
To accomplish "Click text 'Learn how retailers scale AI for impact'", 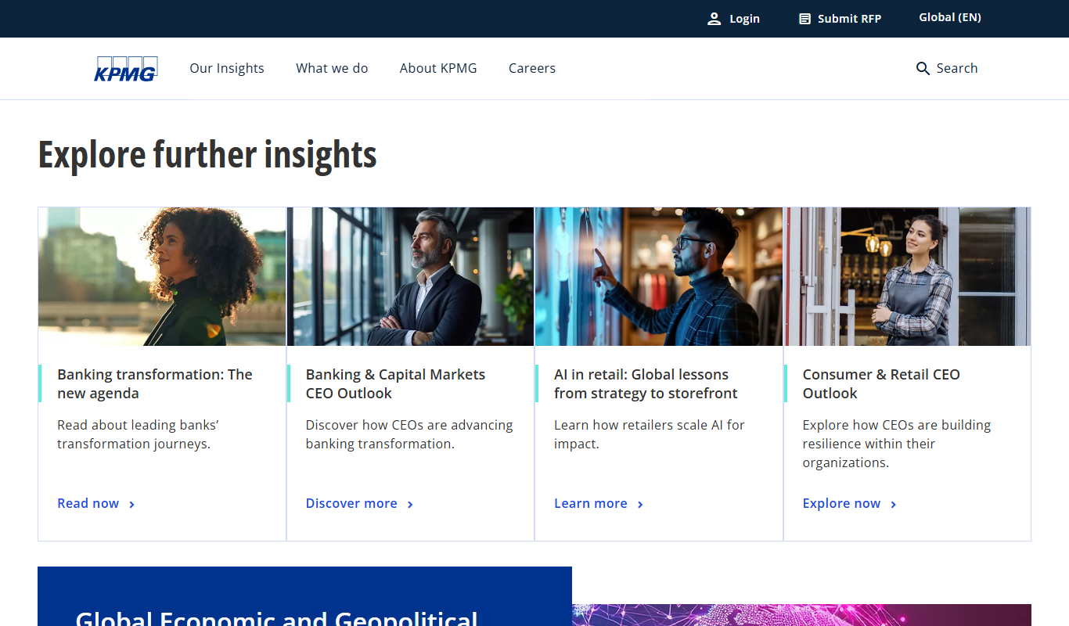I will click(x=650, y=434).
